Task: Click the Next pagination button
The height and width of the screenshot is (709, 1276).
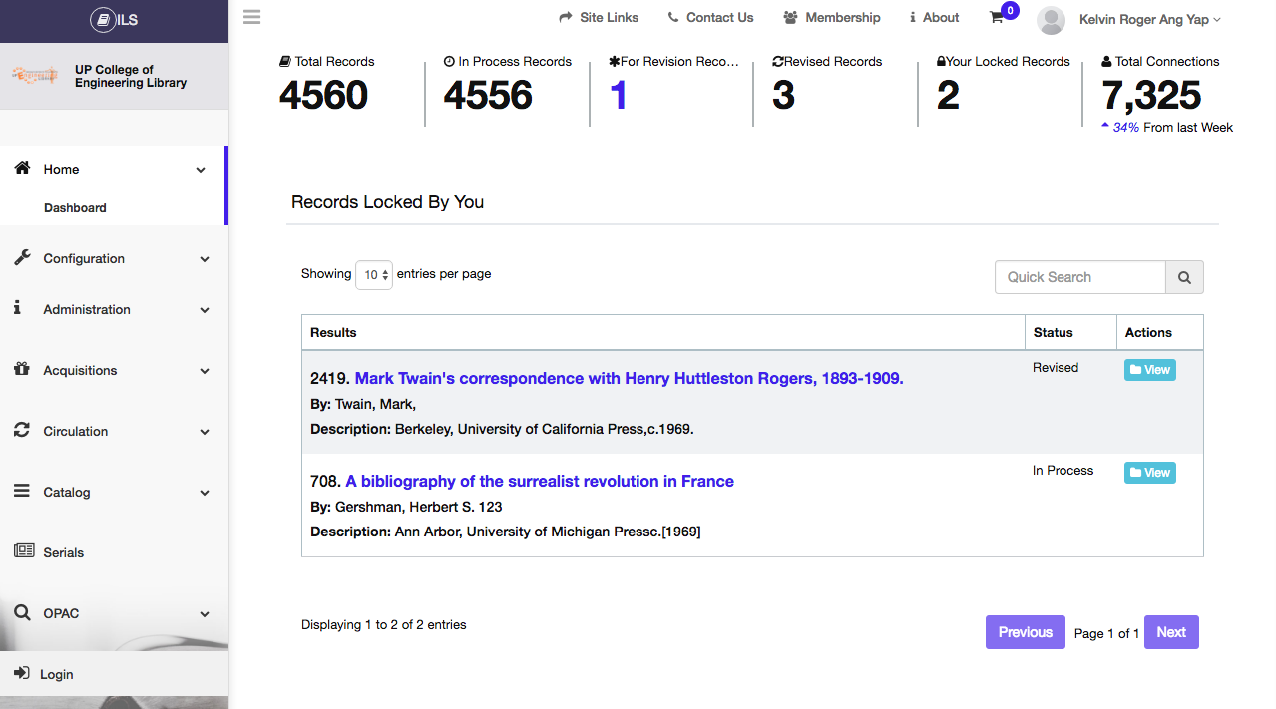Action: point(1170,632)
